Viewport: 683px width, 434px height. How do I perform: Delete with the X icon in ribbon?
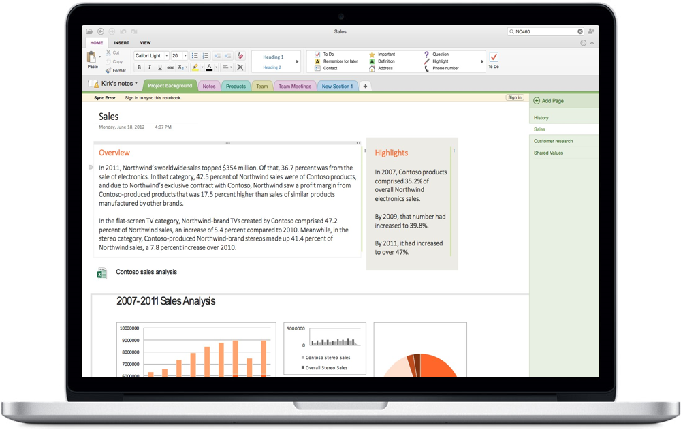click(x=240, y=67)
